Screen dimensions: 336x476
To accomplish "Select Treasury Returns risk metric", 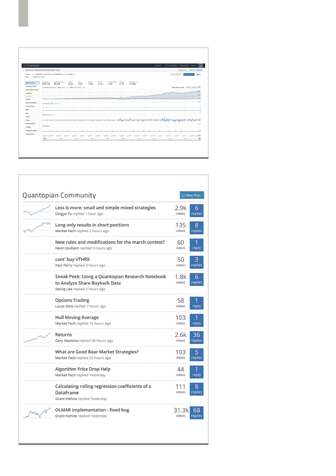I will pyautogui.click(x=30, y=106).
